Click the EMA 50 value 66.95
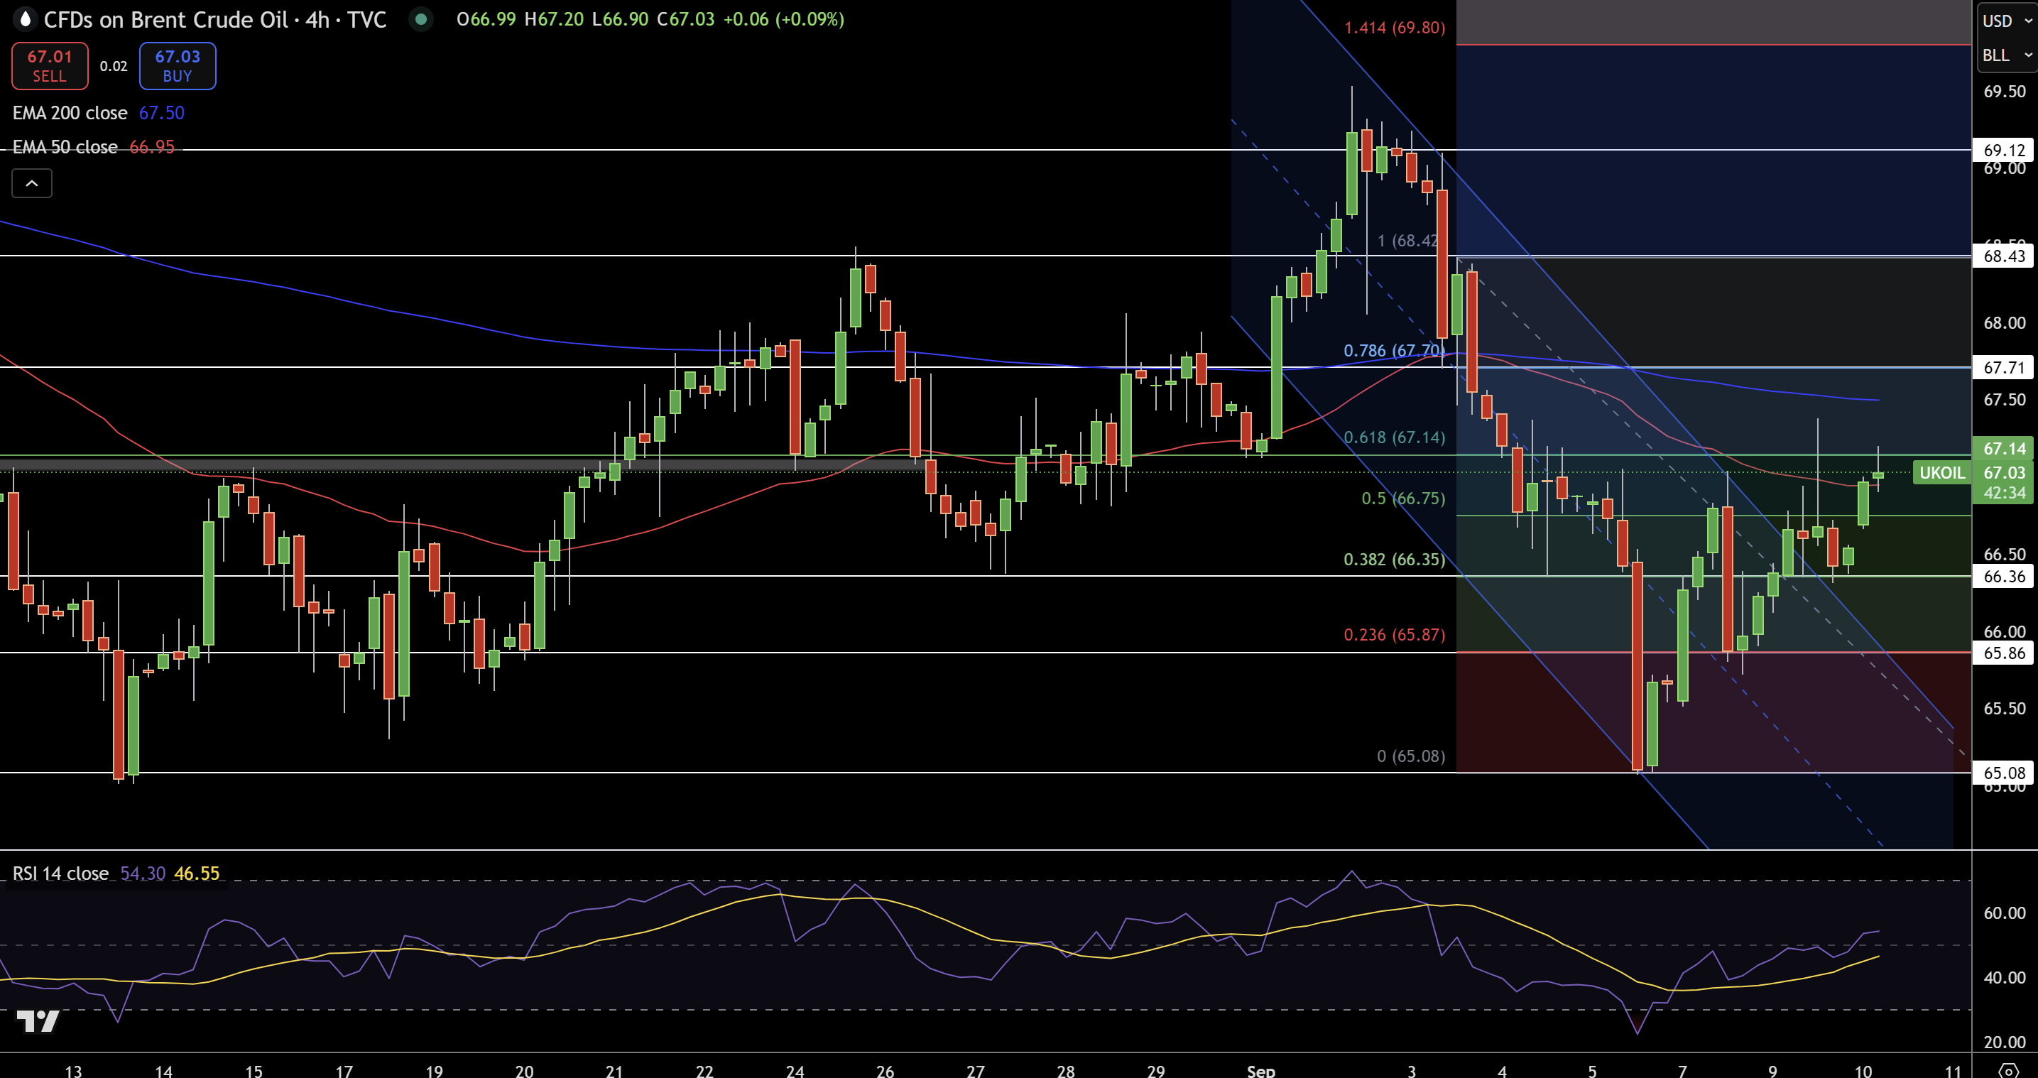Viewport: 2038px width, 1078px height. tap(152, 147)
